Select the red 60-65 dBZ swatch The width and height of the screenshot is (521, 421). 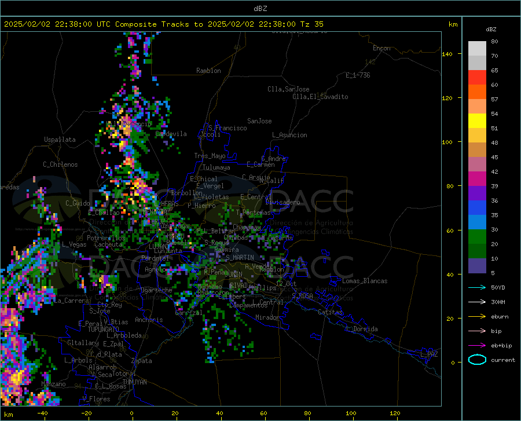click(477, 78)
